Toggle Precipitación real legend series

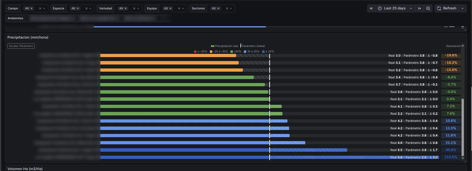pos(224,46)
